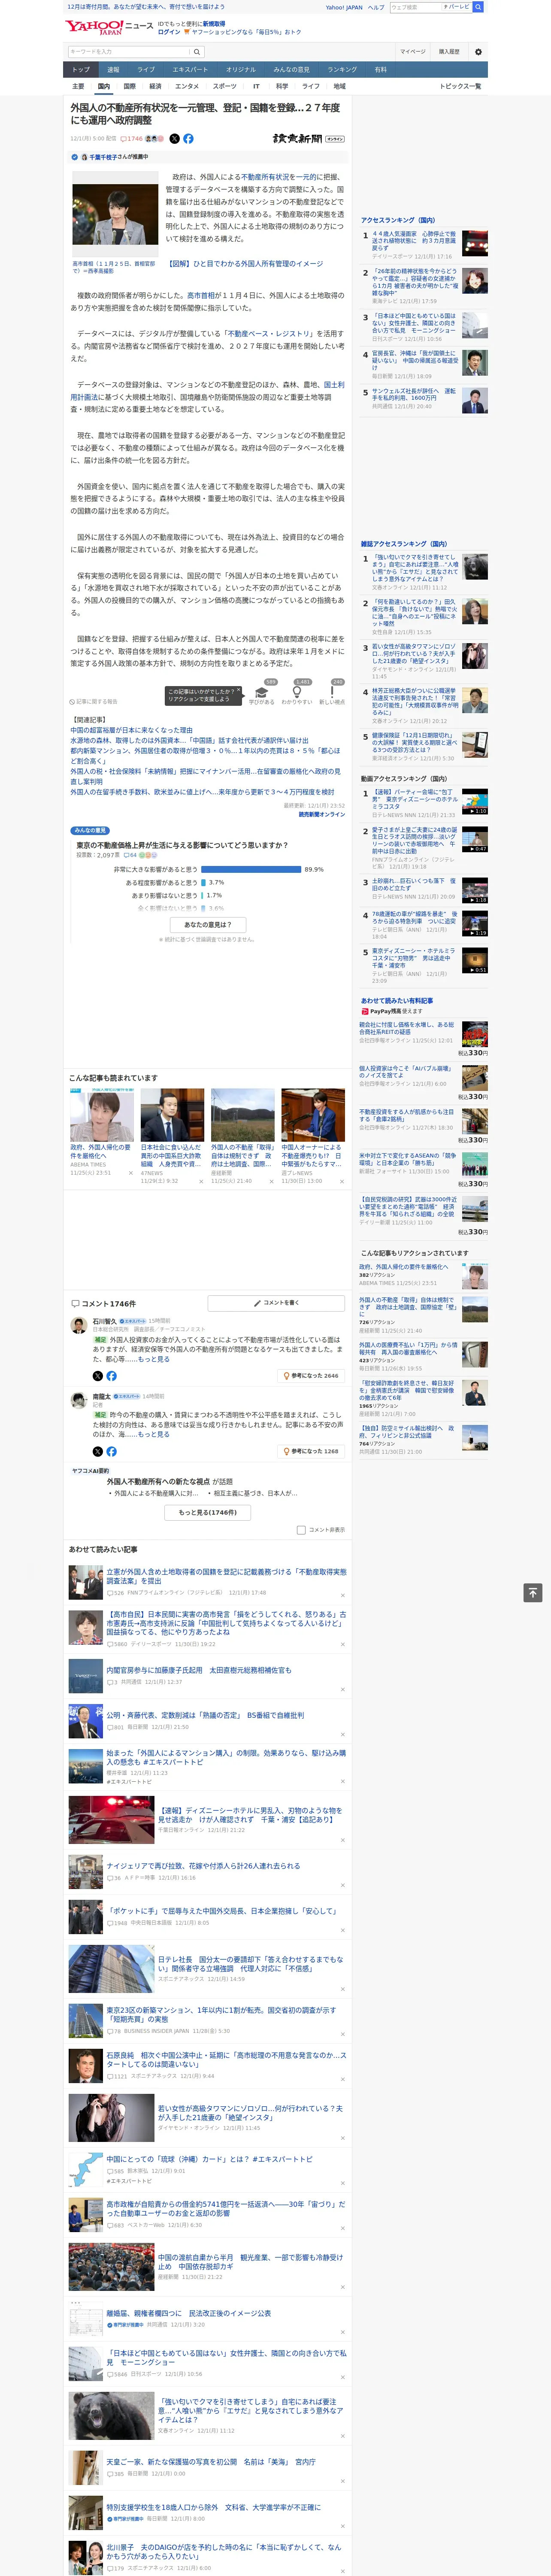Click the Yahoo! JAPAN News logo
This screenshot has height=2576, width=551.
(x=110, y=27)
